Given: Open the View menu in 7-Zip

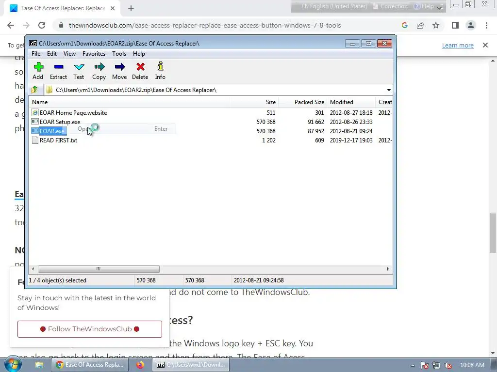Looking at the screenshot, I should pyautogui.click(x=69, y=54).
